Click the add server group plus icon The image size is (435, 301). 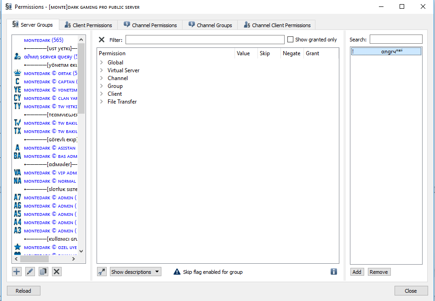pos(17,272)
